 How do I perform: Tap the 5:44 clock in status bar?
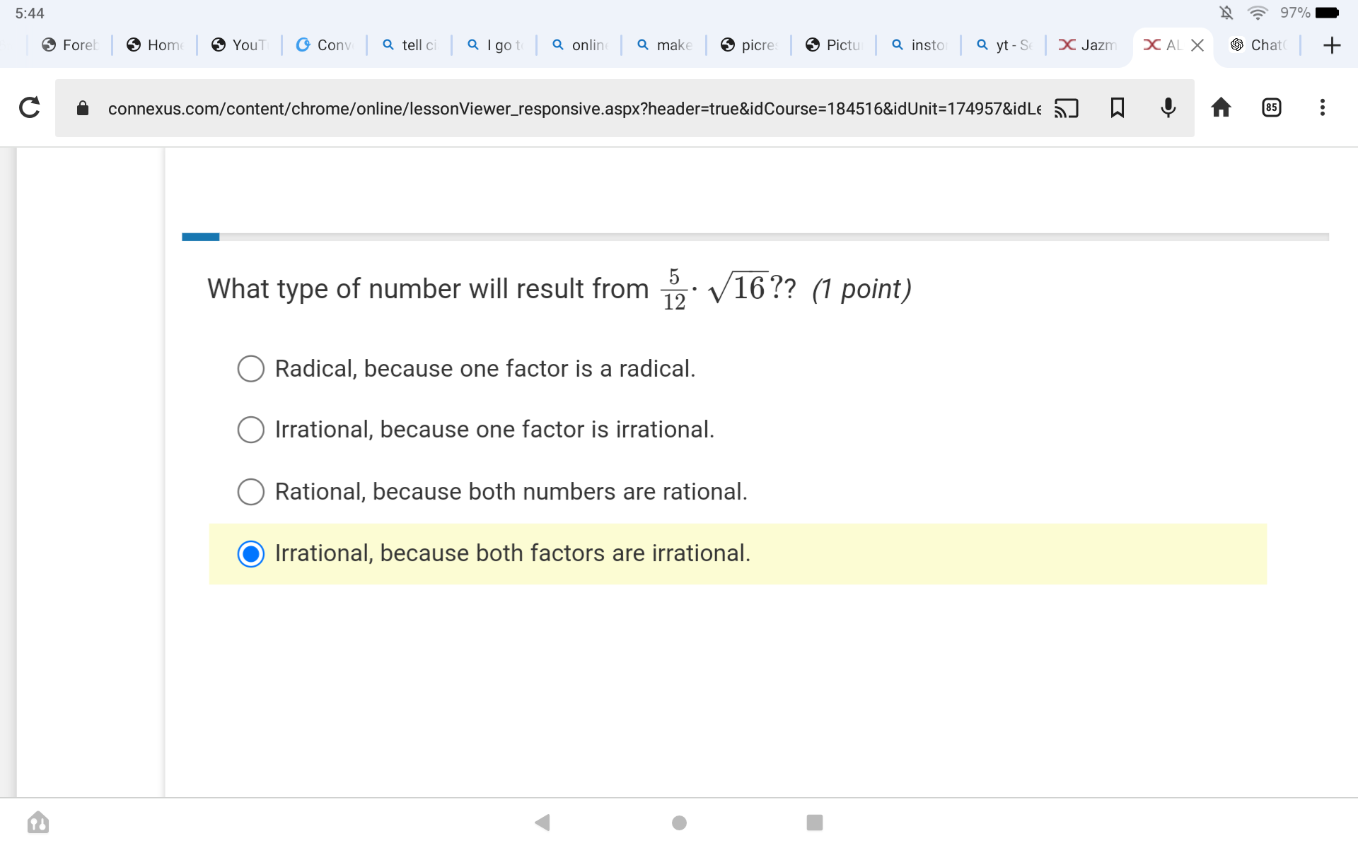click(x=30, y=13)
